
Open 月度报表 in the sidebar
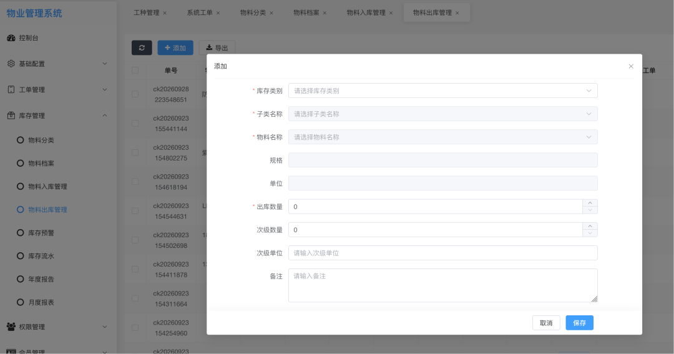click(x=41, y=302)
